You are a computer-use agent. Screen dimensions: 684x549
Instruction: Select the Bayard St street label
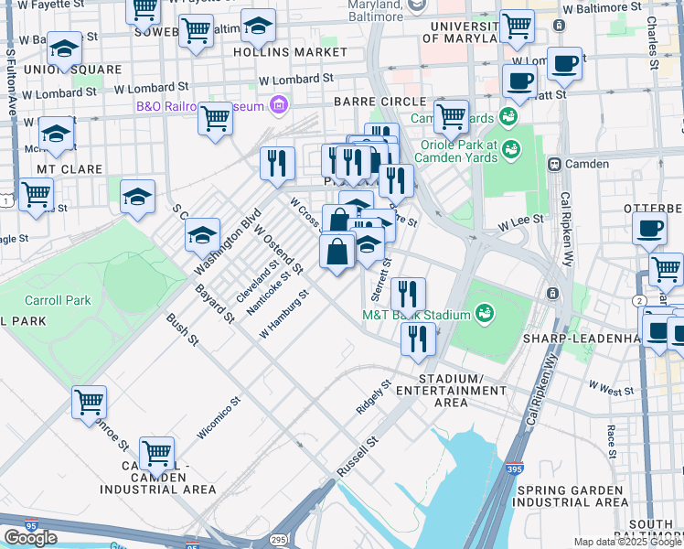(215, 304)
